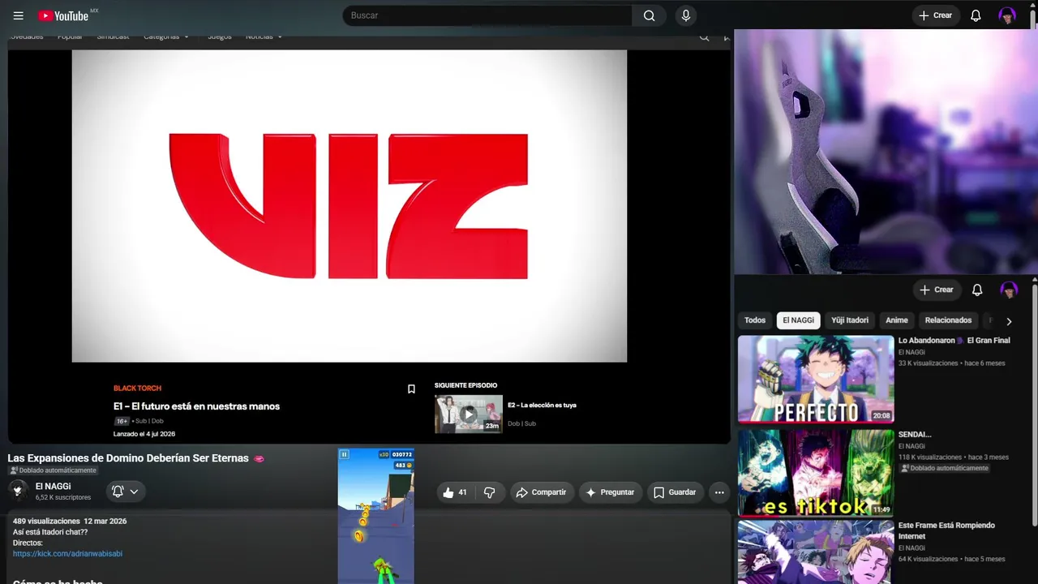
Task: Select the Todos filter chip
Action: click(x=755, y=320)
